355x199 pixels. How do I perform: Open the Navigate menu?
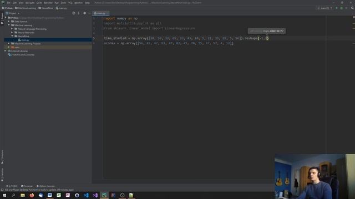(30, 3)
